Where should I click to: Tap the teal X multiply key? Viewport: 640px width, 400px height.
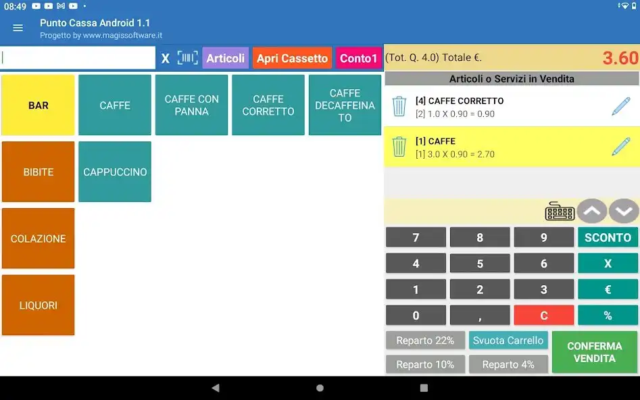point(608,264)
